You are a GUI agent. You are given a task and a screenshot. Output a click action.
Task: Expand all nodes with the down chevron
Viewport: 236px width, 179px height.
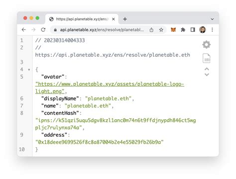(207, 75)
